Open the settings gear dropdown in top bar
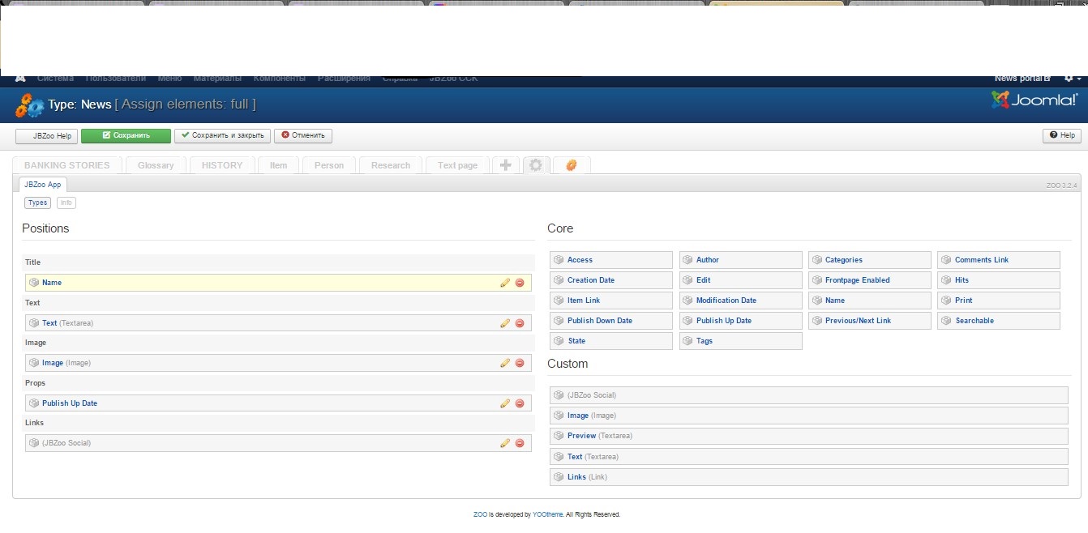 [x=1072, y=79]
